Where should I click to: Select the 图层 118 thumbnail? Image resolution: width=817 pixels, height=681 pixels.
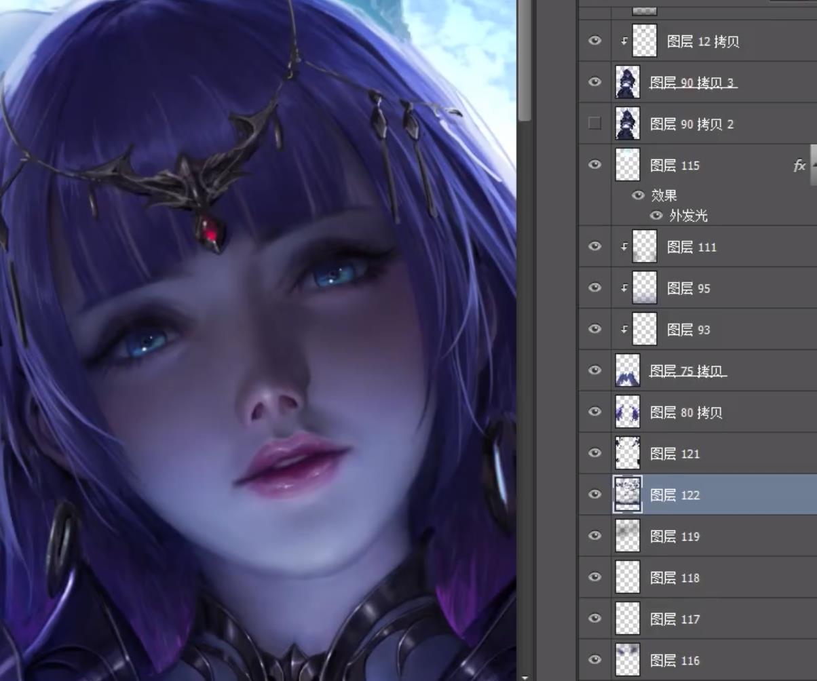(x=628, y=578)
